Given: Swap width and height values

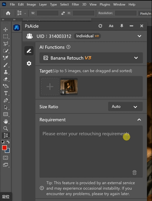Looking at the screenshot, I should click(63, 13).
